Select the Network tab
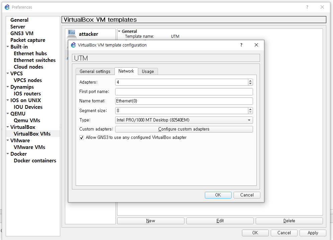 [127, 71]
